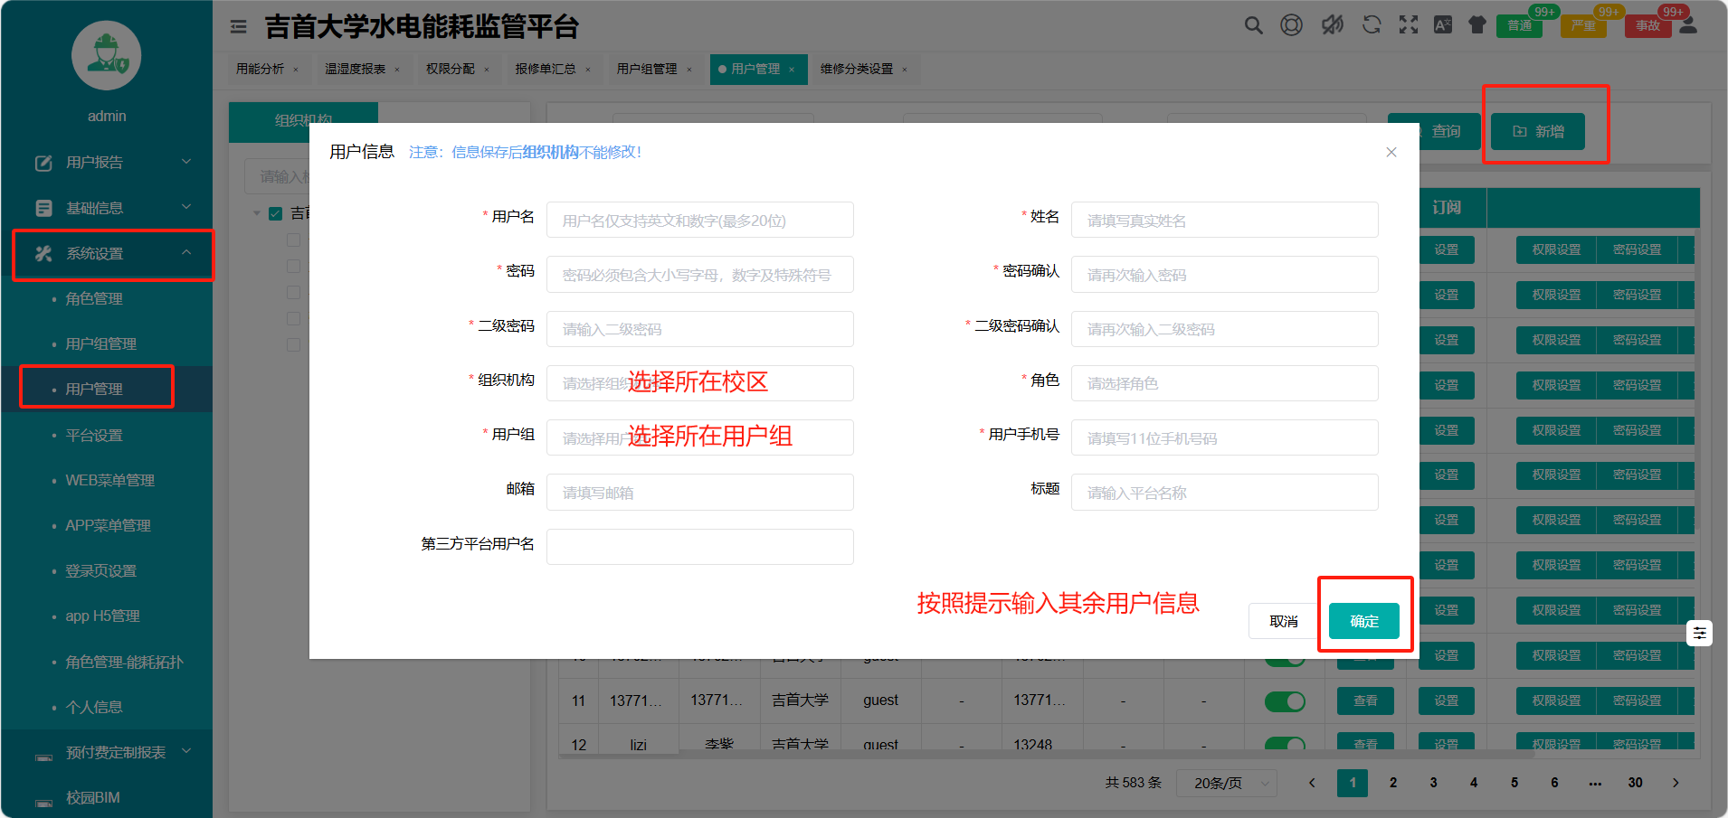Click the hamburger menu collapse icon
This screenshot has height=818, width=1728.
(x=239, y=27)
